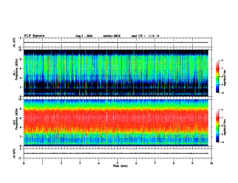The width and height of the screenshot is (238, 183).
Task: Click the ch.1 spectrogram color scale bar
Action: [217, 77]
